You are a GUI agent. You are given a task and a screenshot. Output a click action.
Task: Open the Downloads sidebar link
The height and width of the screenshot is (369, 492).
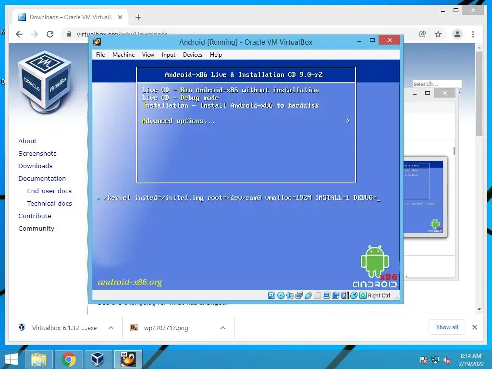click(x=35, y=166)
